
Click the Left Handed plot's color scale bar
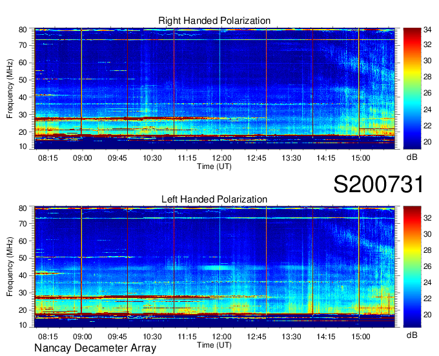click(412, 267)
